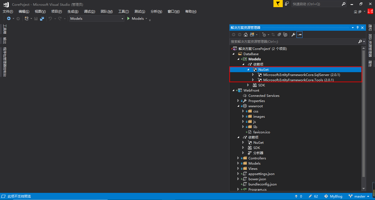Expand the Views folder

(x=238, y=169)
